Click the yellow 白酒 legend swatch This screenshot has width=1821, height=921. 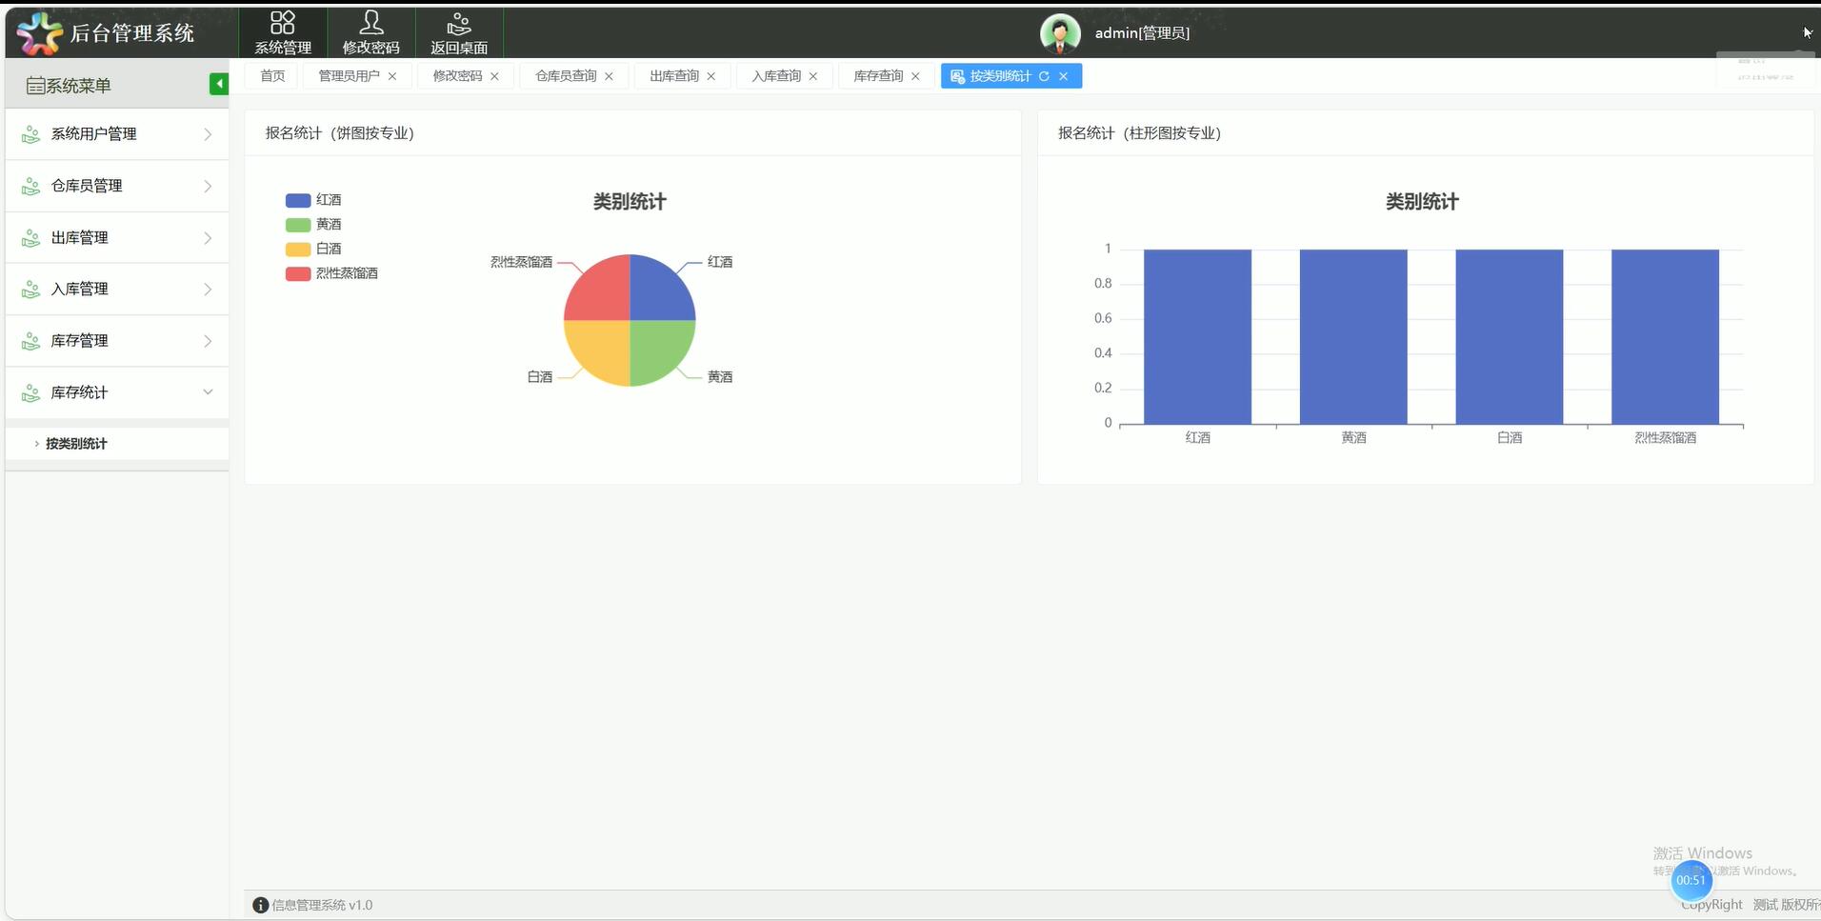pyautogui.click(x=298, y=250)
